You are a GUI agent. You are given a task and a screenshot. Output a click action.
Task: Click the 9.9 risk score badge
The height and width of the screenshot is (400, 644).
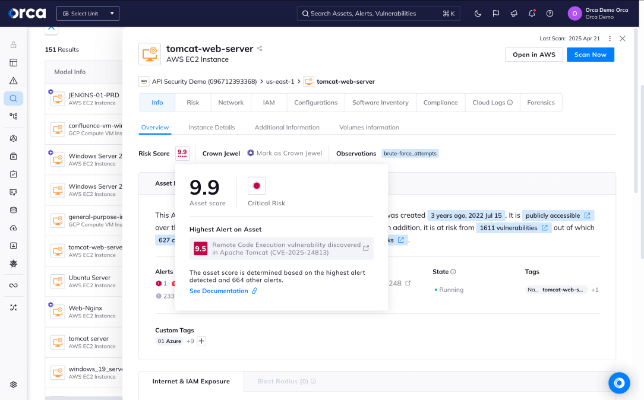click(182, 154)
